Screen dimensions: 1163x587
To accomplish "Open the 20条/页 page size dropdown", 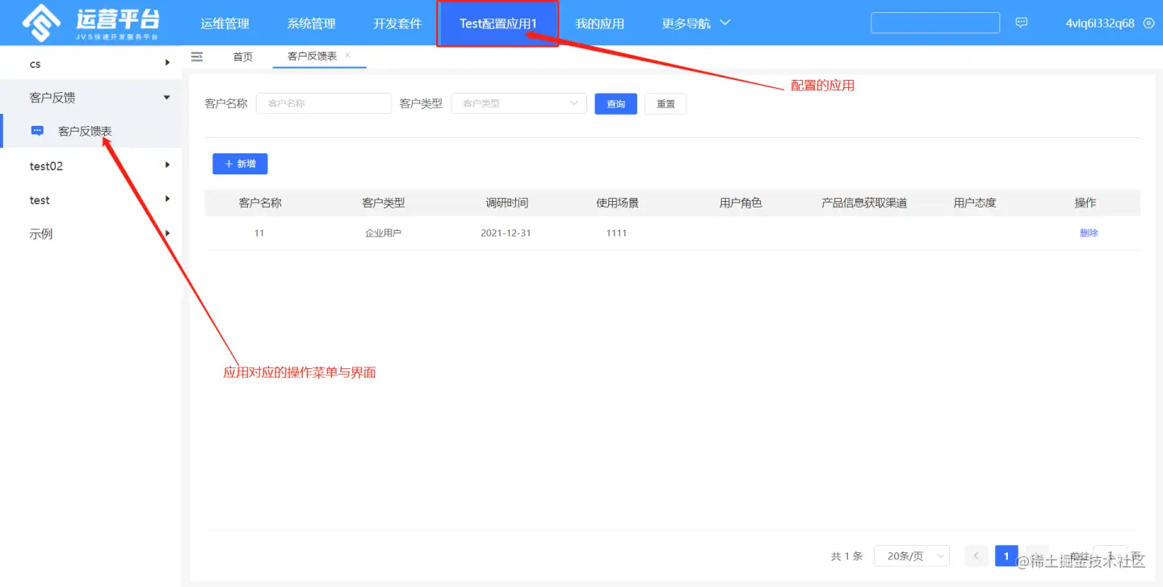I will (x=912, y=556).
